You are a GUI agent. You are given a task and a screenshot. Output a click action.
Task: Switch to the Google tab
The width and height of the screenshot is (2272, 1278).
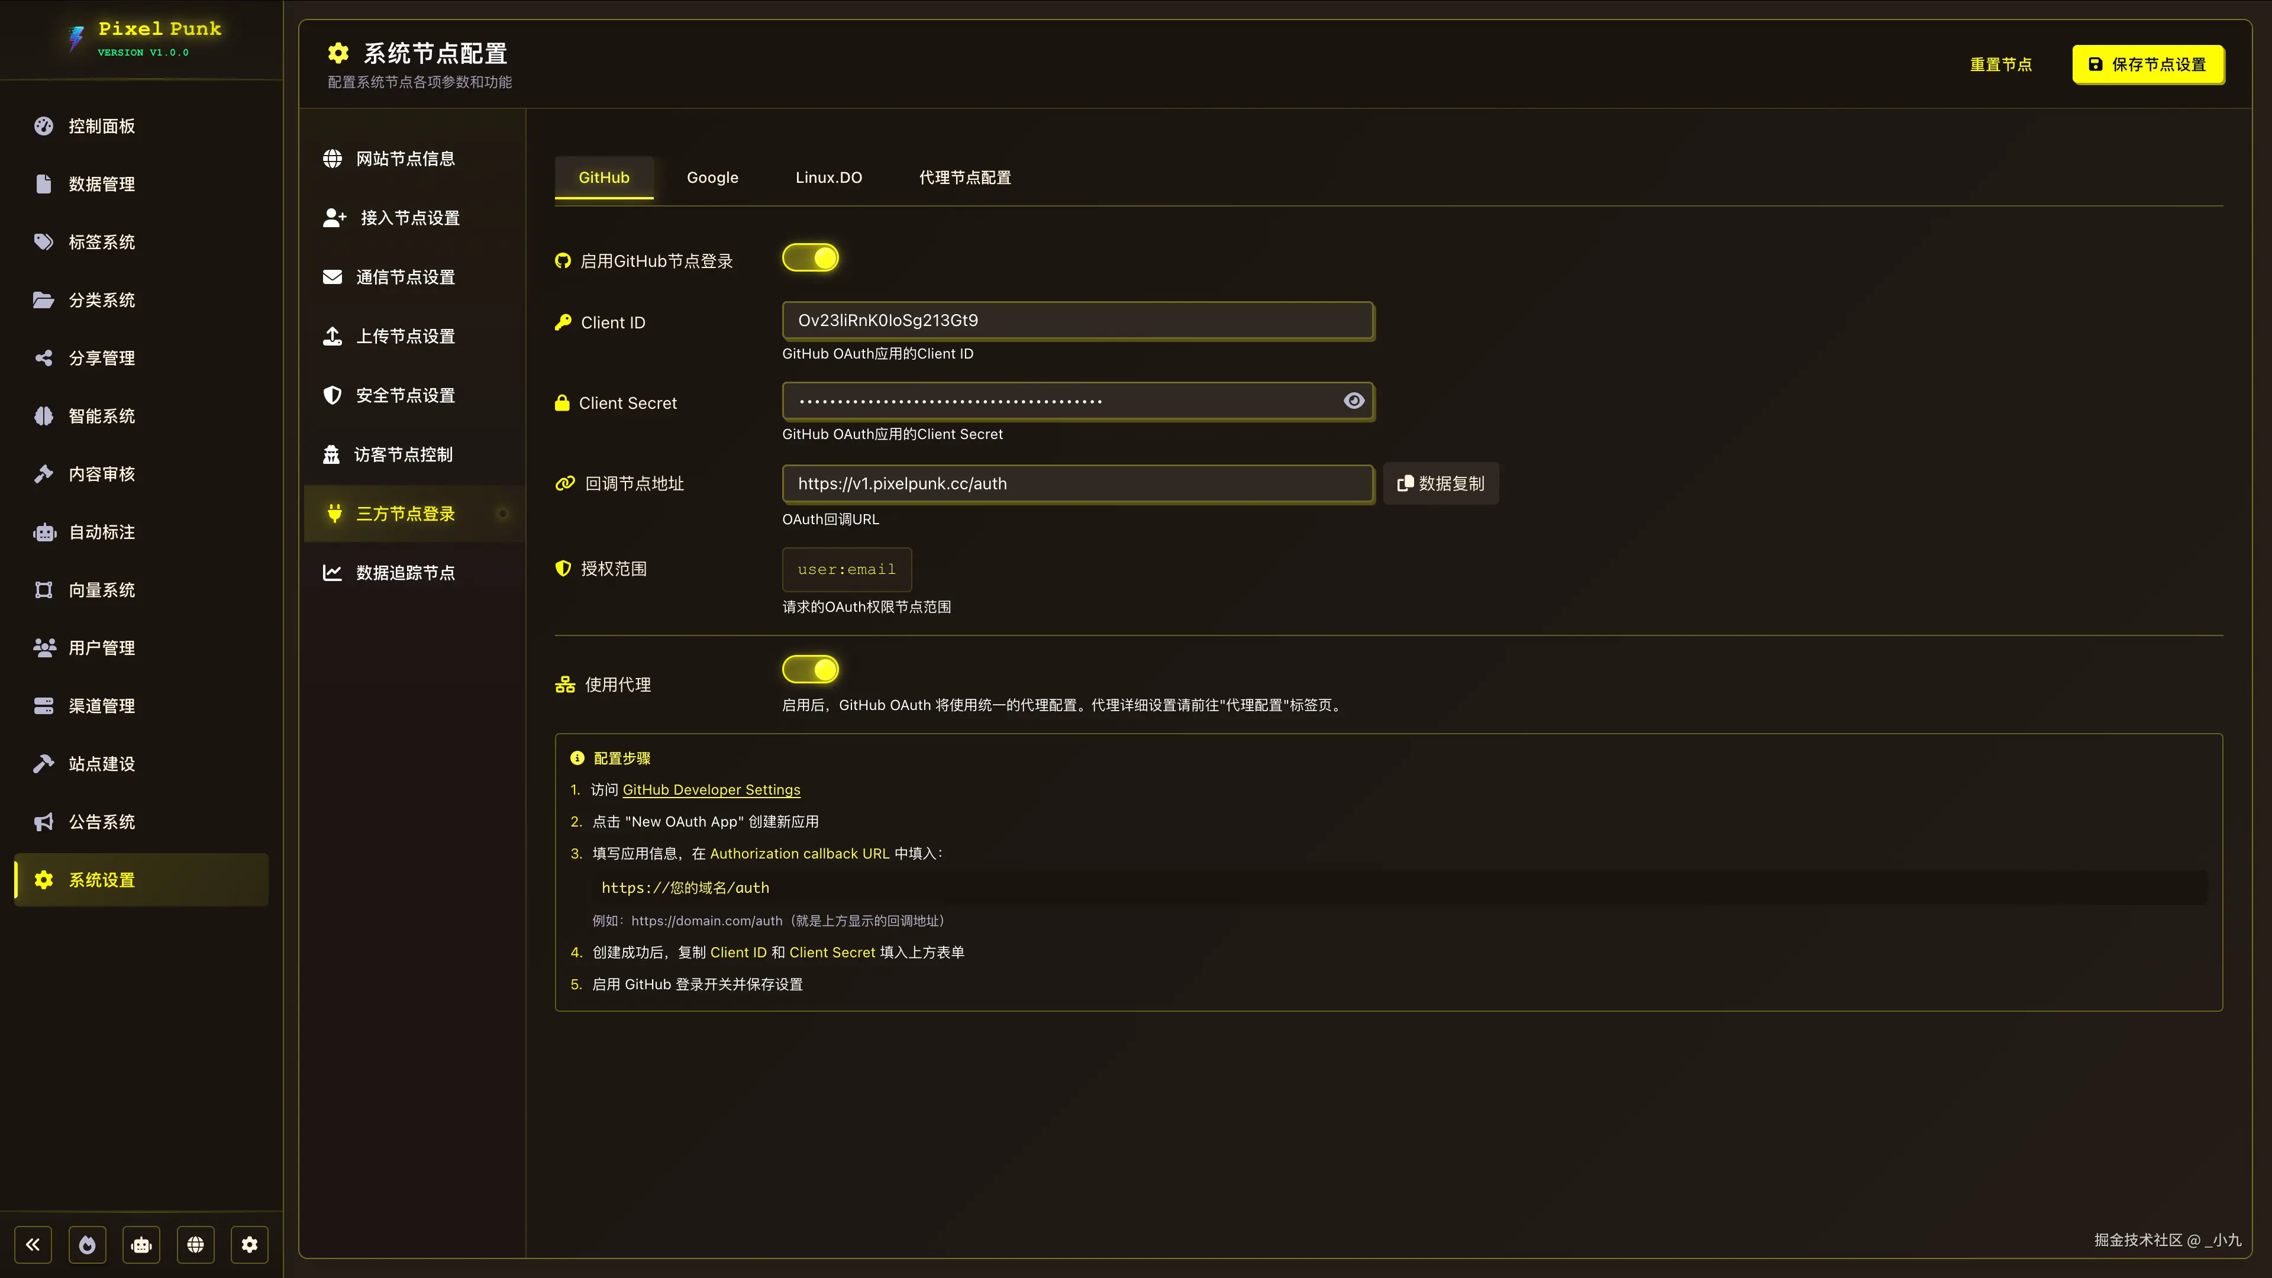coord(712,177)
